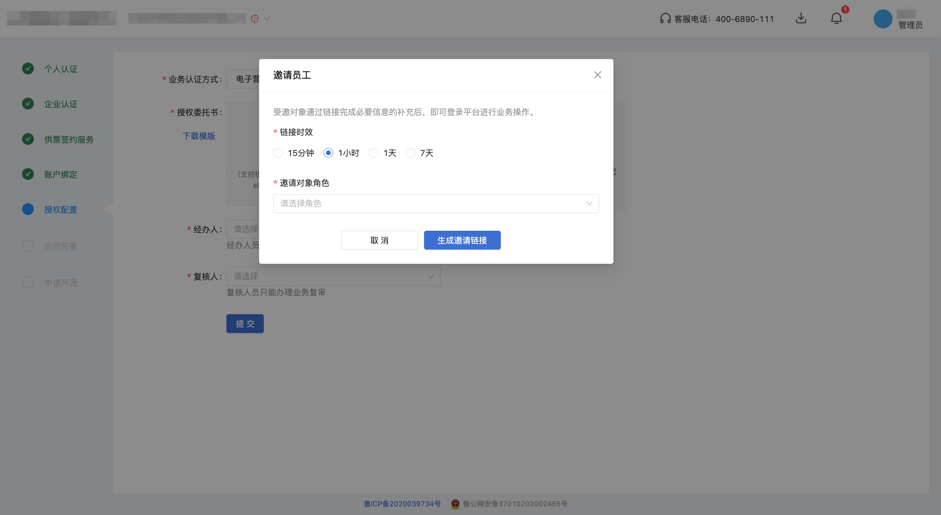941x515 pixels.
Task: Open the 复核人 dropdown
Action: click(x=333, y=276)
